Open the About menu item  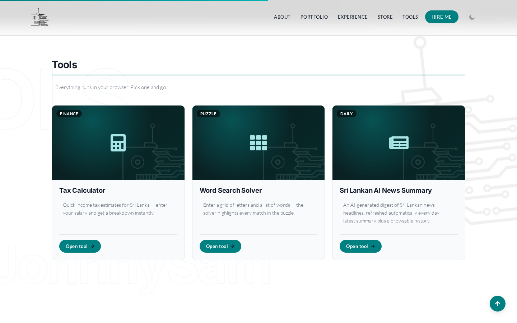point(282,17)
